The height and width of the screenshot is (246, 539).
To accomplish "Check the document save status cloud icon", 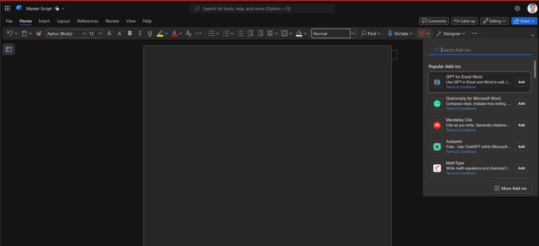I will click(57, 8).
